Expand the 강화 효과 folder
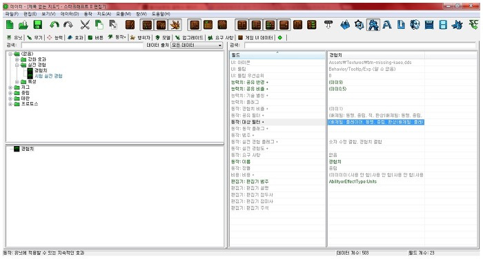The image size is (483, 259). point(17,59)
